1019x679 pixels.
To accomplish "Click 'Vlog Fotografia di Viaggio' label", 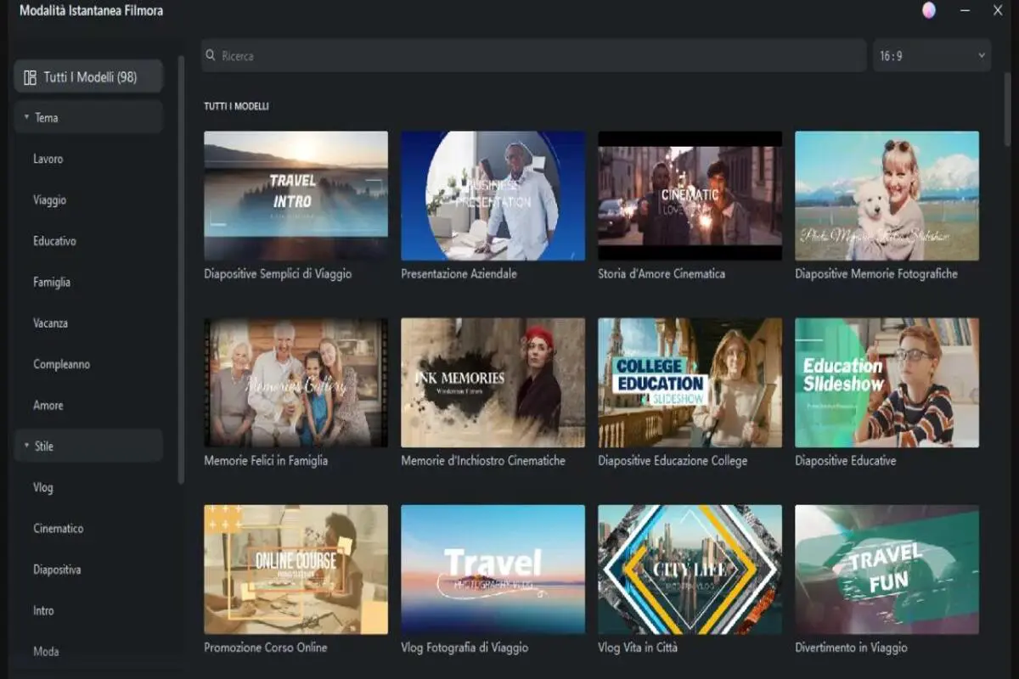I will pos(464,648).
